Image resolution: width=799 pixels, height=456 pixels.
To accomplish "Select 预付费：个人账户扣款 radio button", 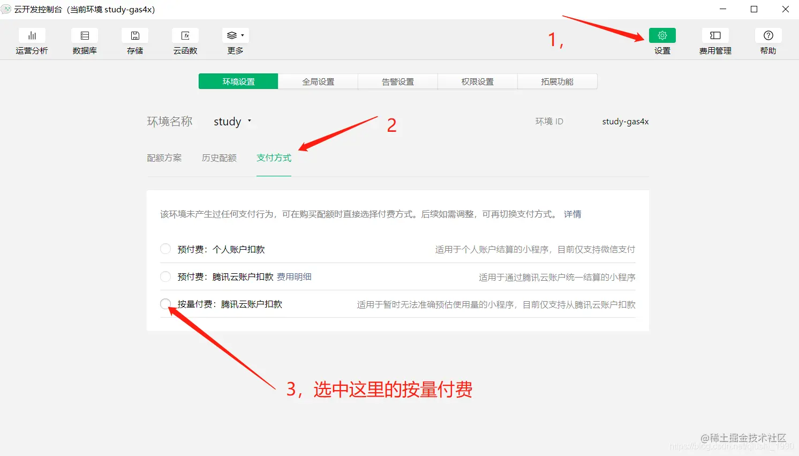I will 165,249.
